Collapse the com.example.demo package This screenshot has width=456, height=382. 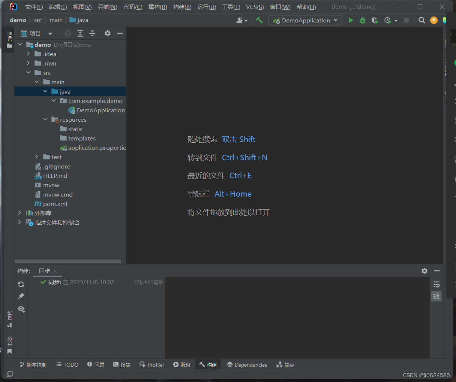(x=53, y=101)
